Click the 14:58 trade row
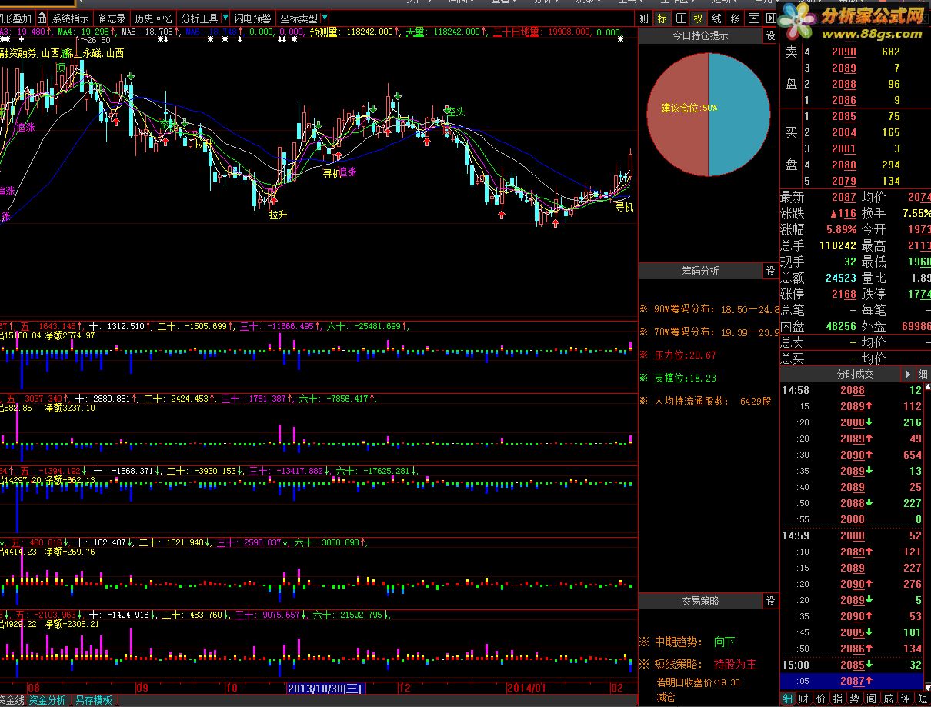This screenshot has height=707, width=931. tap(852, 390)
